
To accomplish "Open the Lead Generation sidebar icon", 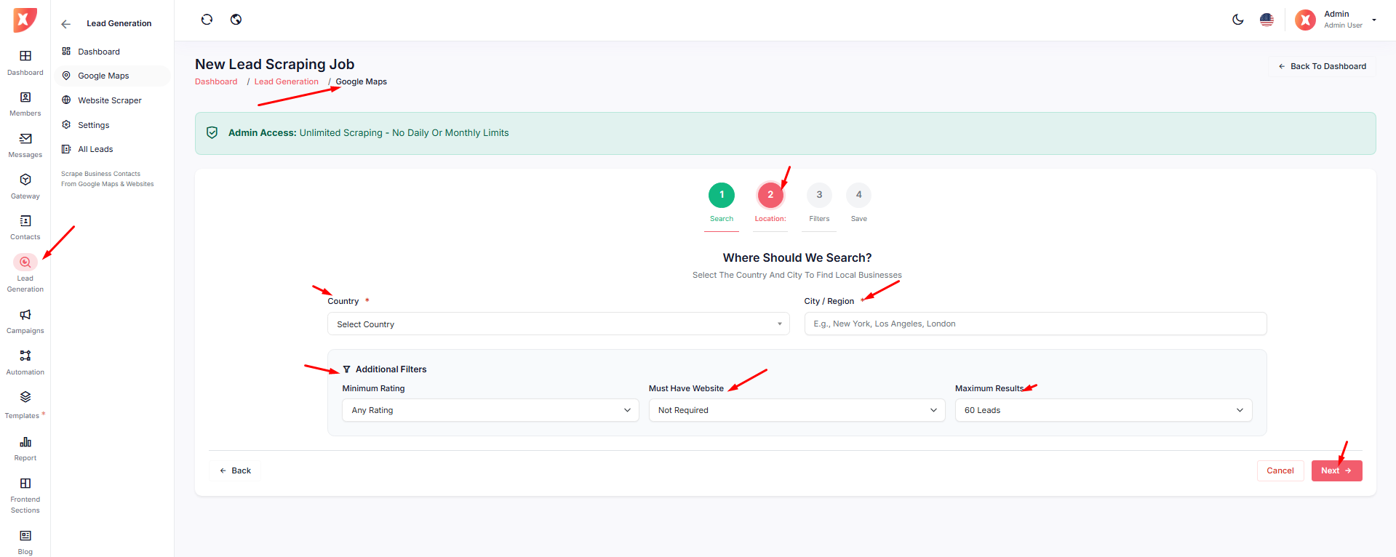I will point(25,263).
